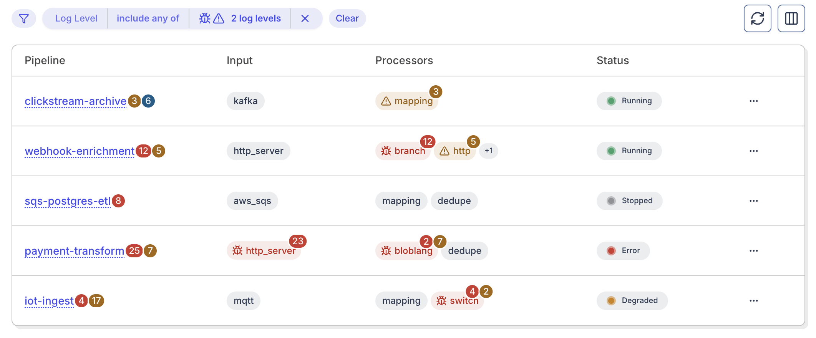The height and width of the screenshot is (338, 816).
Task: Click the http processor warning chip
Action: [x=455, y=151]
